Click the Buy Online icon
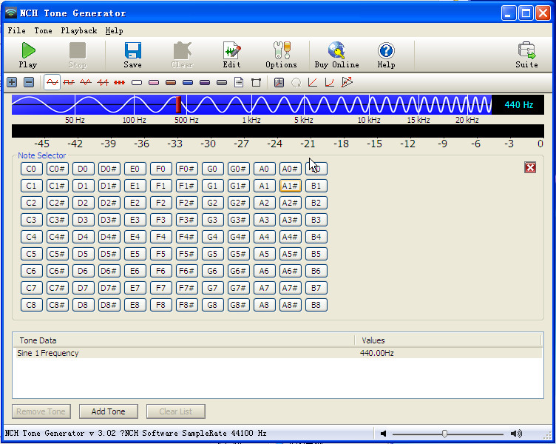556x444 pixels. [336, 55]
